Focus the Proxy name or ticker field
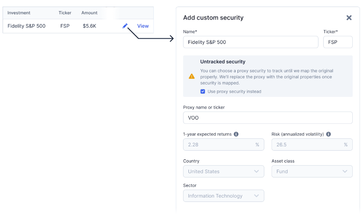Viewport: 364px width, 222px height. click(268, 118)
